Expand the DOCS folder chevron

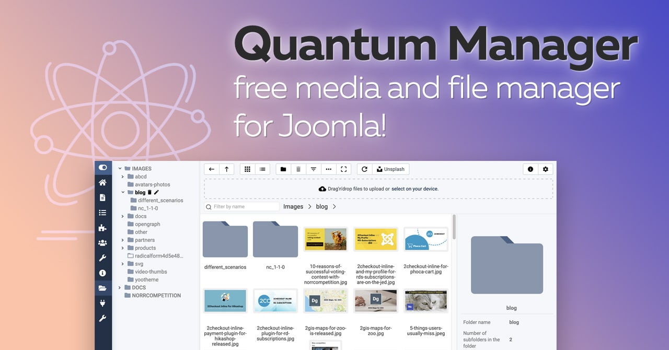click(x=119, y=287)
